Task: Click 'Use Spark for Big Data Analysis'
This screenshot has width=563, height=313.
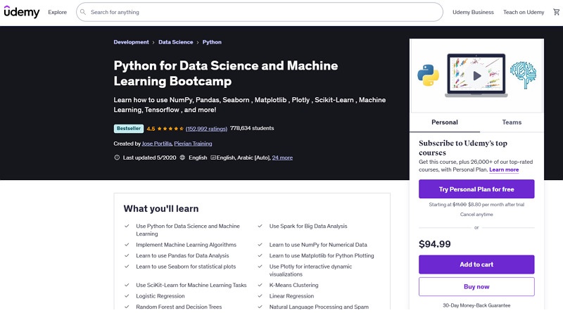Action: pyautogui.click(x=308, y=226)
